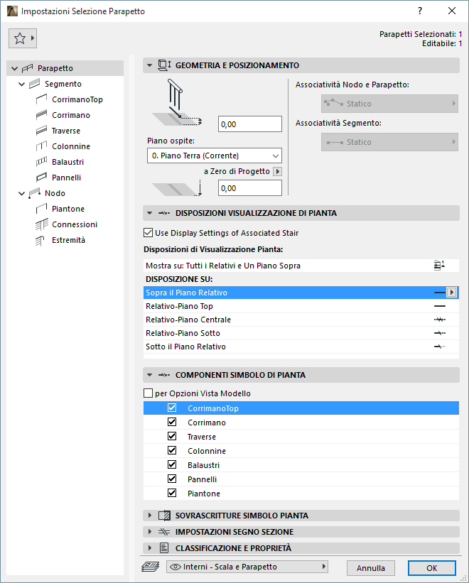Select the Connessioni tree item label
Viewport: 469px width, 583px height.
click(x=75, y=224)
